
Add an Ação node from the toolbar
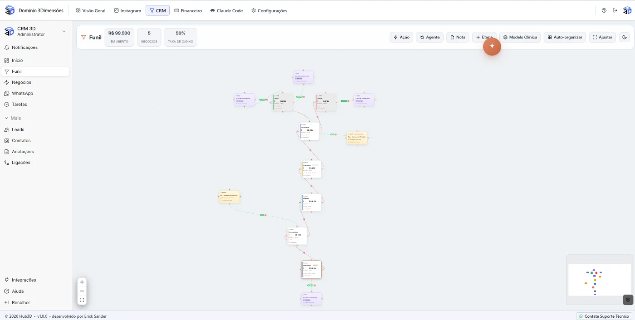tap(401, 37)
